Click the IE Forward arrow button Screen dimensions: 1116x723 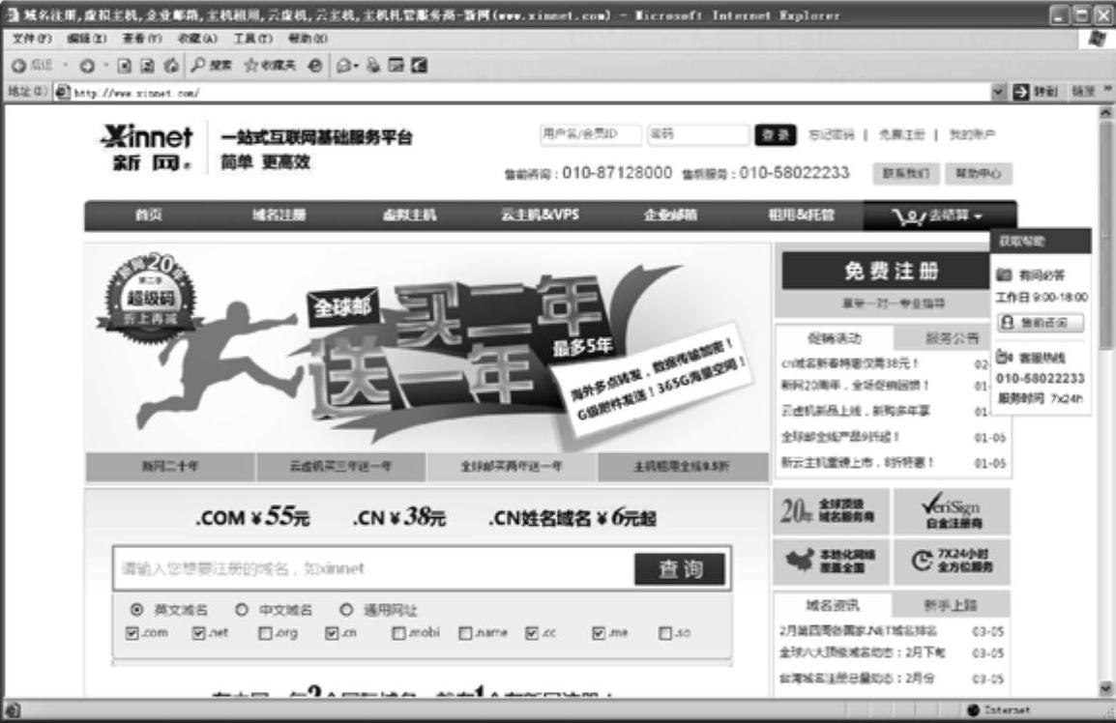pos(87,66)
